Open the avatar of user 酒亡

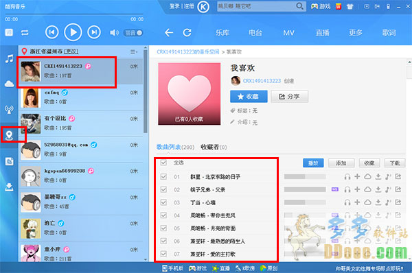coord(31,228)
